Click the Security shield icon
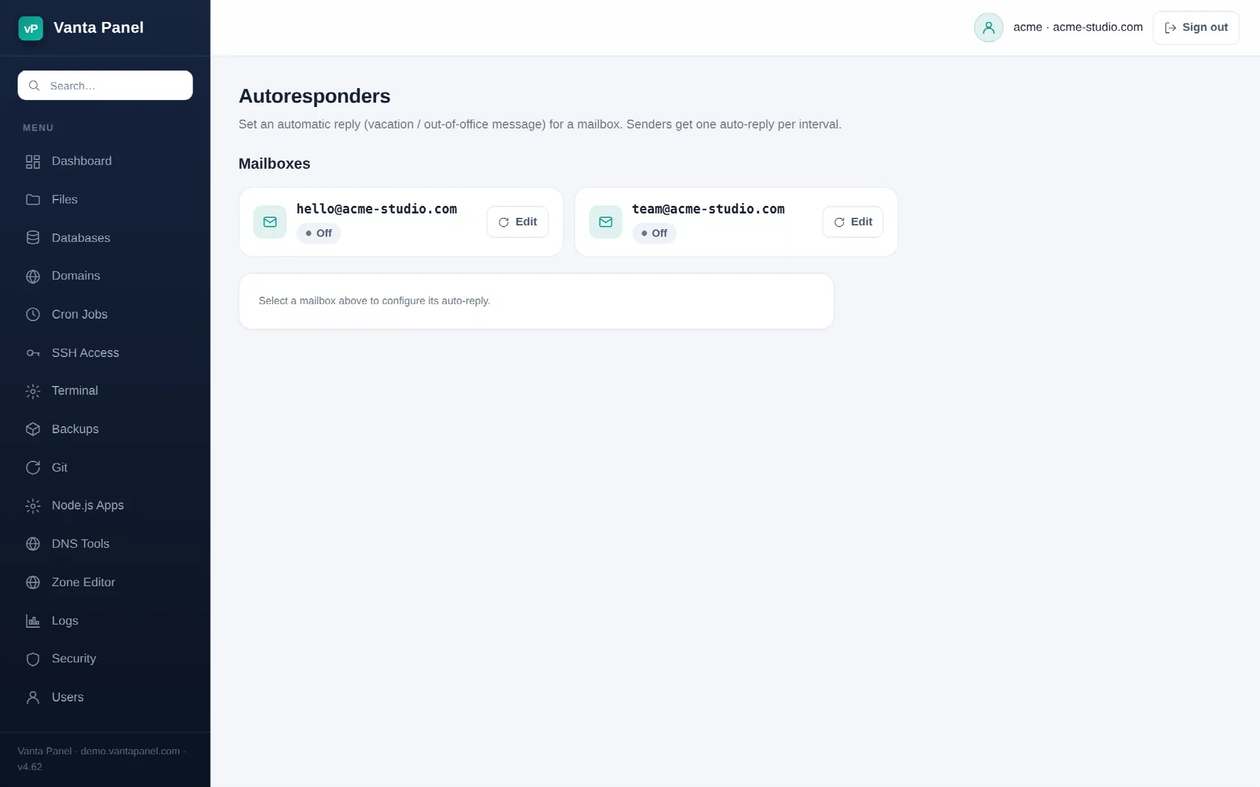The height and width of the screenshot is (787, 1260). 33,659
